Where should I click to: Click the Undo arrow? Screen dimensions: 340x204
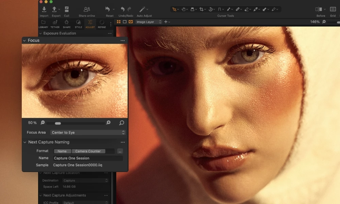(122, 8)
